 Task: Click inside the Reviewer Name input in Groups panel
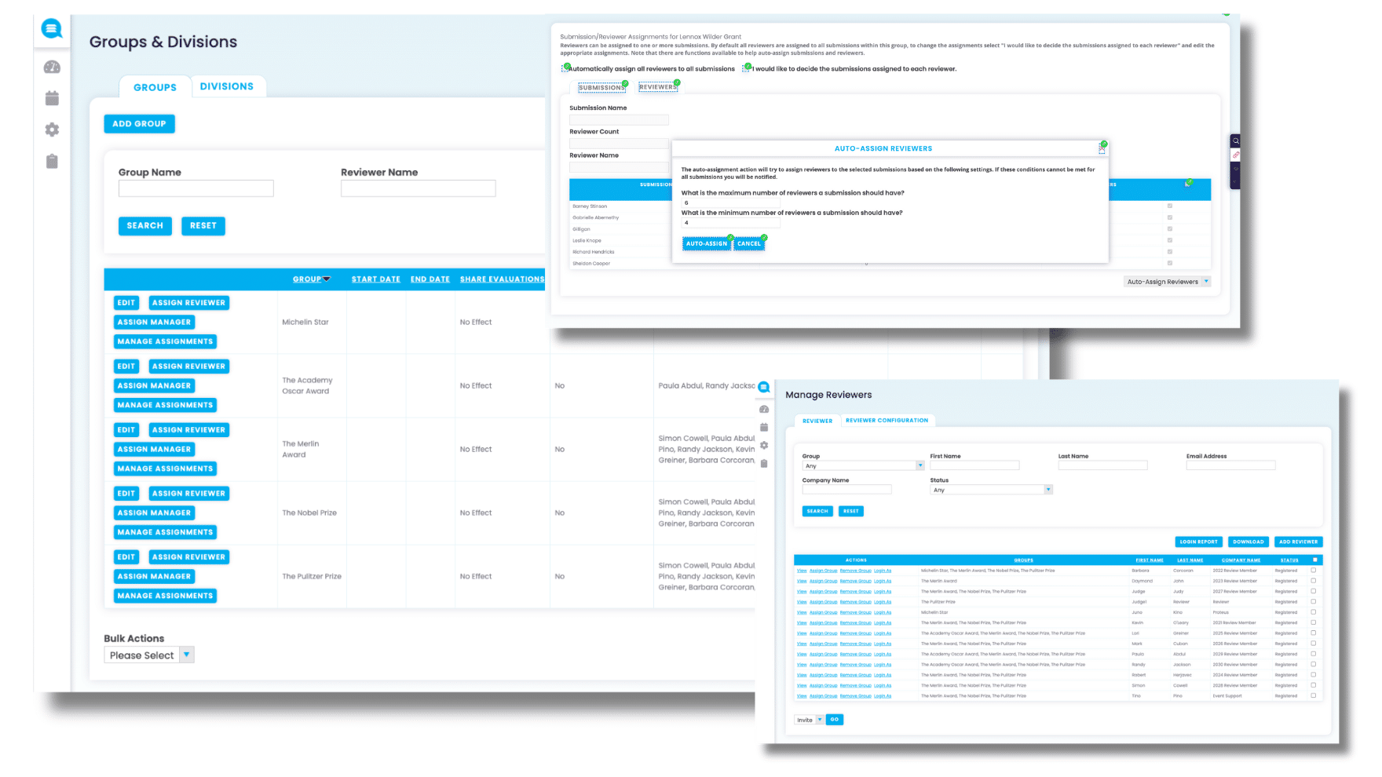click(x=418, y=188)
